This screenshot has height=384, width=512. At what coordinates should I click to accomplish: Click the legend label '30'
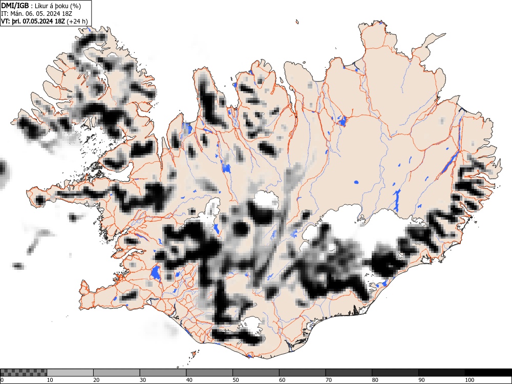(143, 380)
